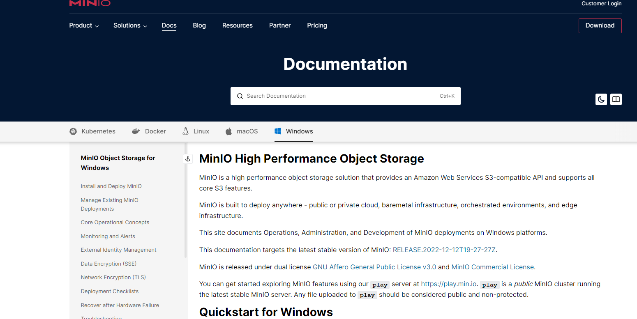Open the Resources page

tap(238, 25)
